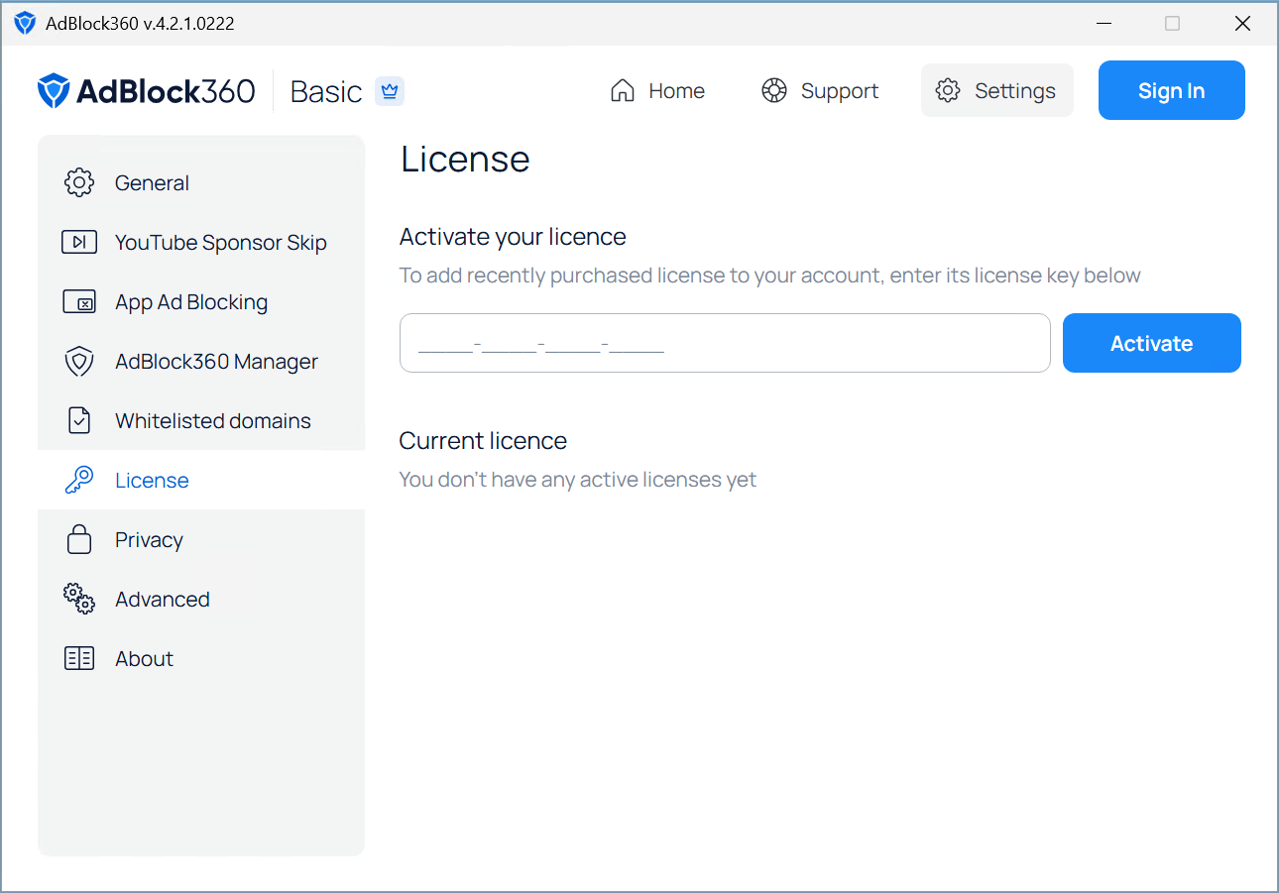Click the Activate button

tap(1152, 343)
